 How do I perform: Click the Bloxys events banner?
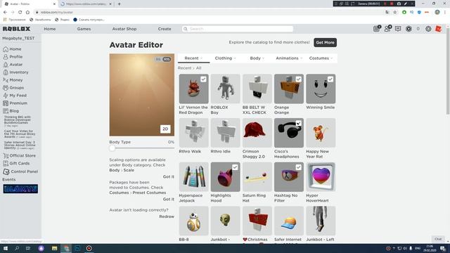[20, 189]
